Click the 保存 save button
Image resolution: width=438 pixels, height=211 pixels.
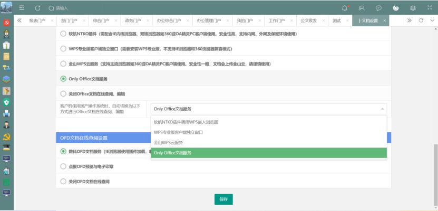[223, 199]
